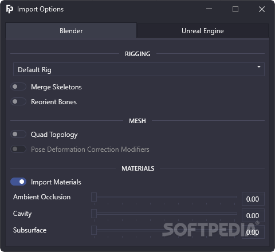Image resolution: width=275 pixels, height=252 pixels.
Task: Click the Ambient Occlusion slider handle
Action: 94,197
